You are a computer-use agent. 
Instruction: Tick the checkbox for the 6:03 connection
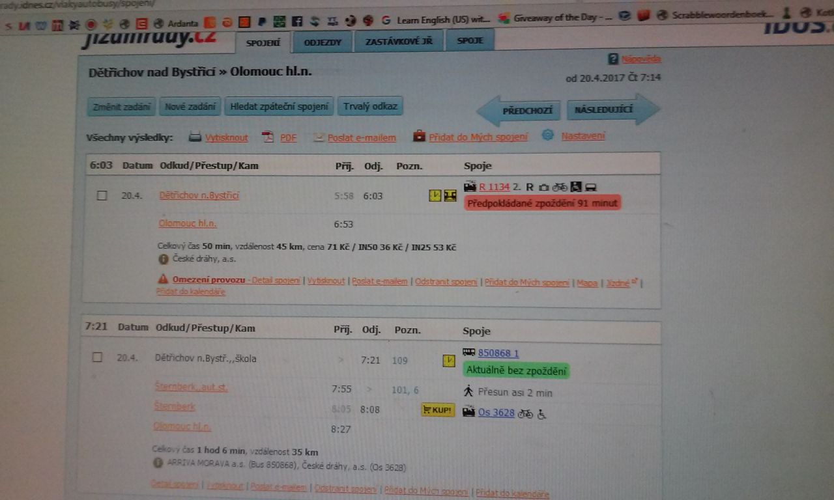pyautogui.click(x=102, y=195)
